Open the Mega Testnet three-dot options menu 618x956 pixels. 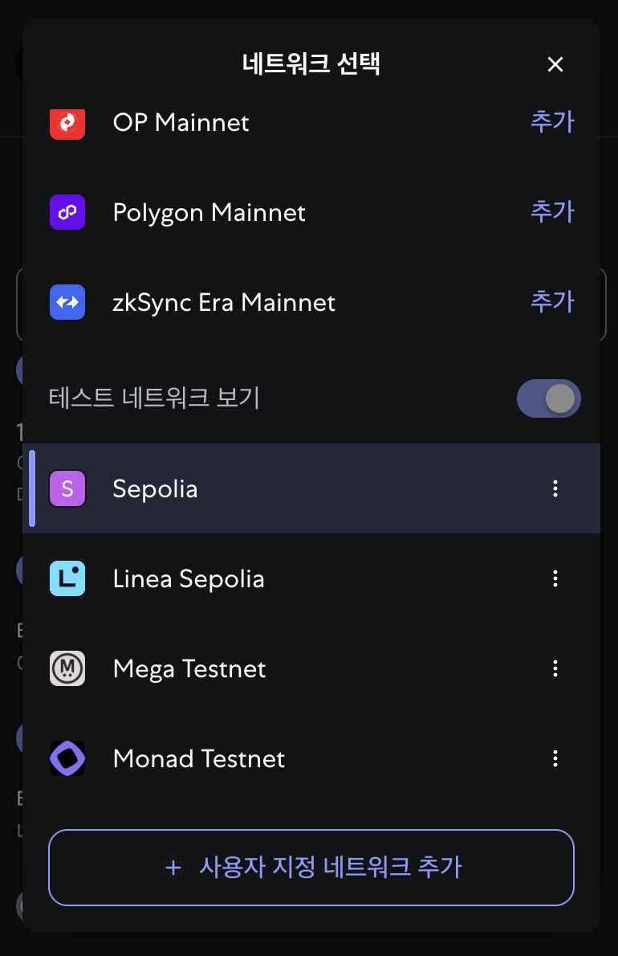(555, 669)
